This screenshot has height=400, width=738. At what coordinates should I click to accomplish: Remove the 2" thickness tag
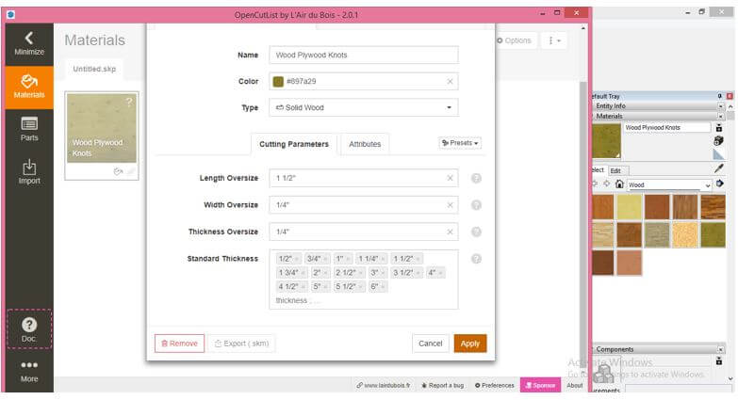[x=325, y=273]
